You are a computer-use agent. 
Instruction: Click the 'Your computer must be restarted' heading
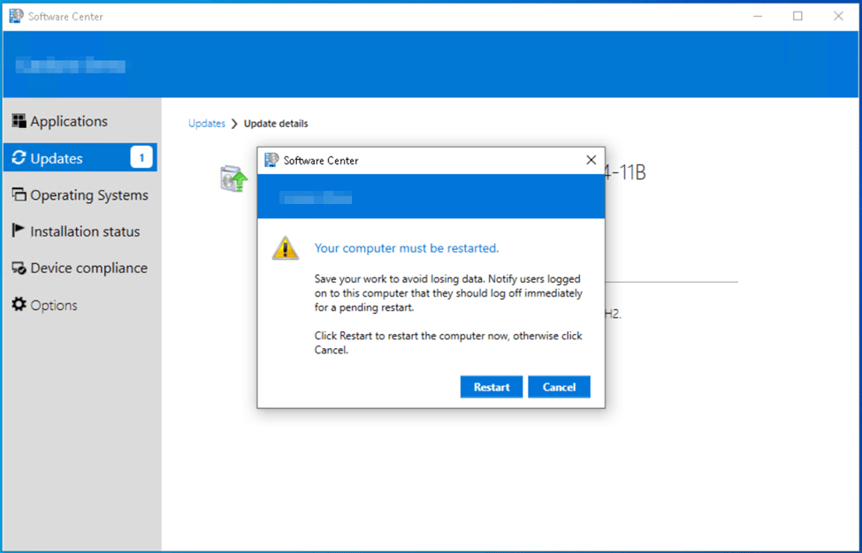(407, 248)
